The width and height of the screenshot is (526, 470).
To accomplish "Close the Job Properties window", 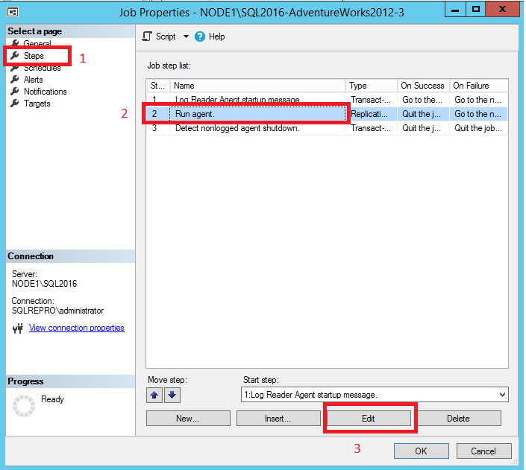I will (502, 10).
